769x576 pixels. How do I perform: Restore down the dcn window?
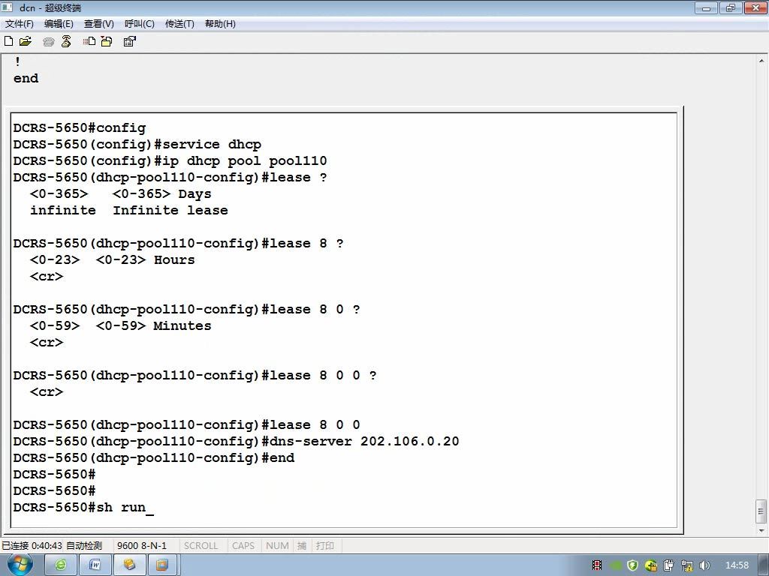coord(730,7)
